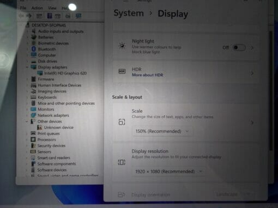This screenshot has width=278, height=208.
Task: Click the Disk drives icon
Action: (34, 61)
